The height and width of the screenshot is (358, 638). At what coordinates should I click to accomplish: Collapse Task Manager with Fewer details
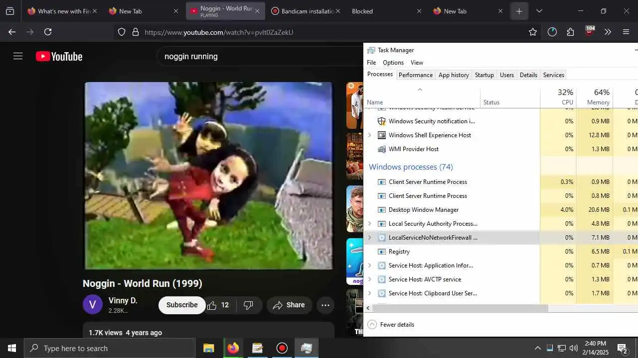(x=391, y=325)
